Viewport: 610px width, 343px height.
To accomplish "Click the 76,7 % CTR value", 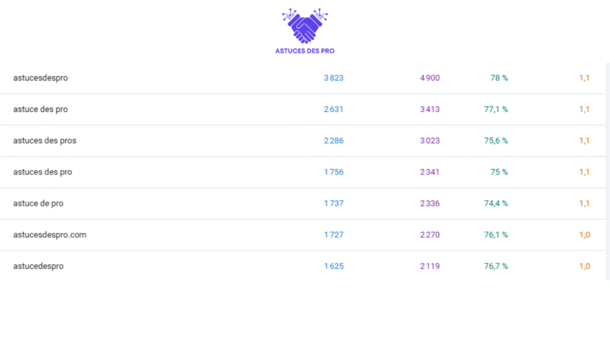I will pyautogui.click(x=496, y=266).
